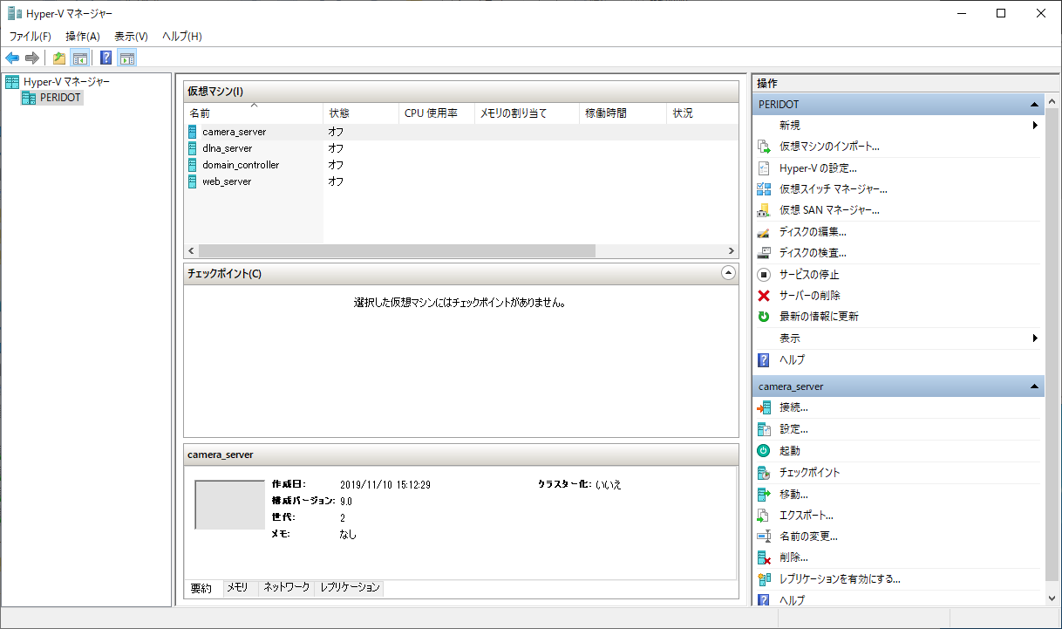Click the エクスポート export icon
This screenshot has height=629, width=1062.
(x=764, y=516)
